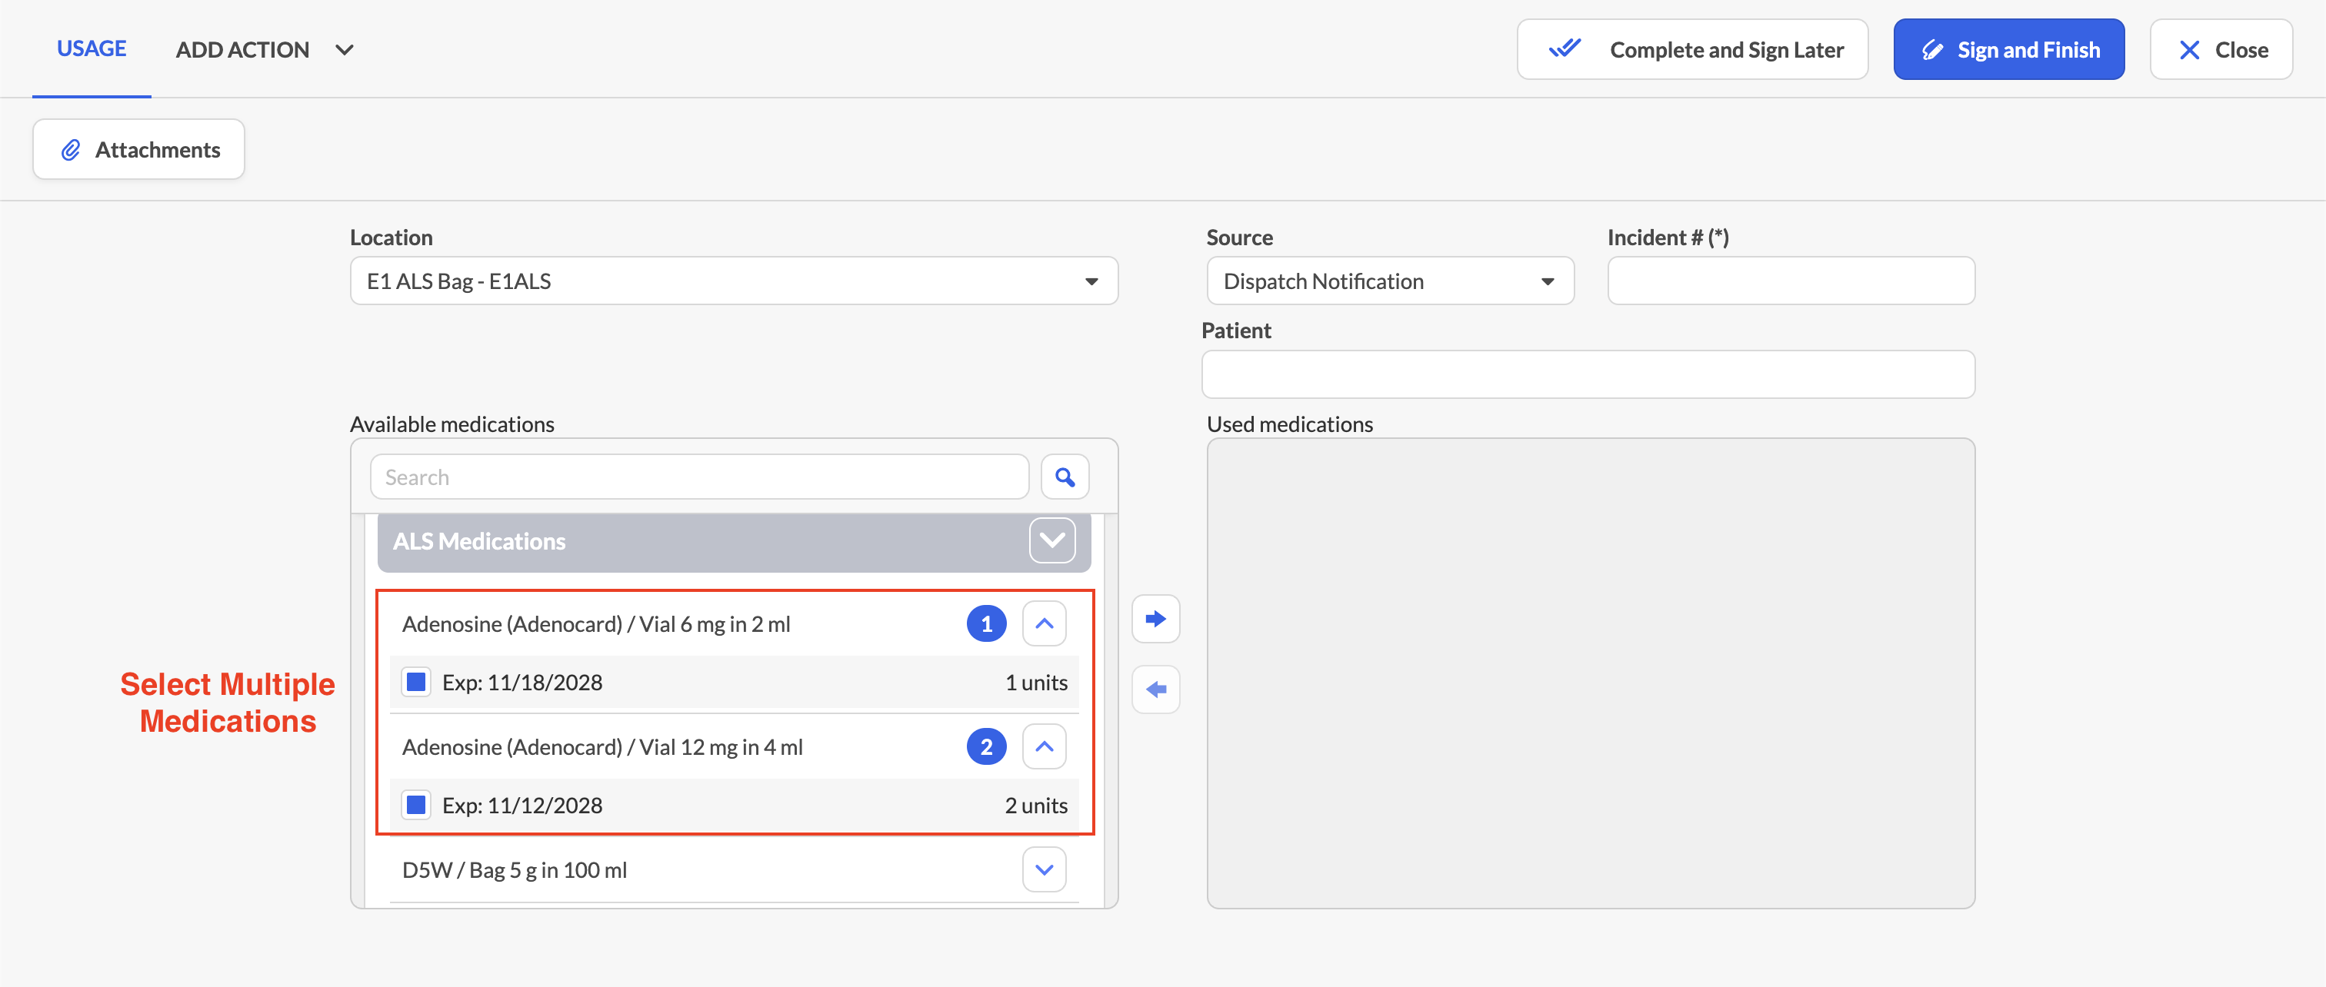
Task: Collapse Adenosine Vial 12 mg lots
Action: pyautogui.click(x=1044, y=747)
